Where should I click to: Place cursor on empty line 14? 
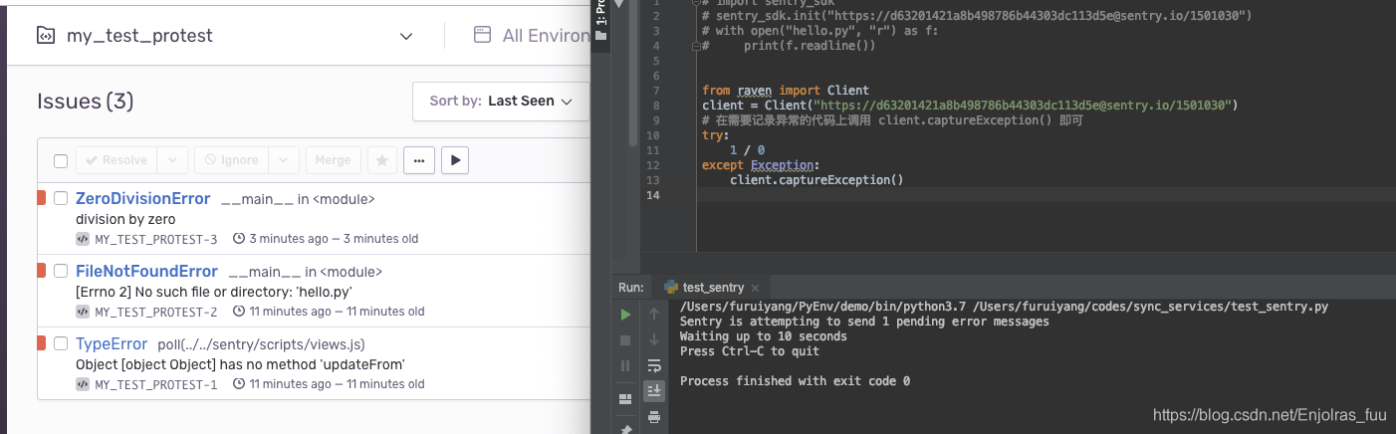click(1016, 195)
